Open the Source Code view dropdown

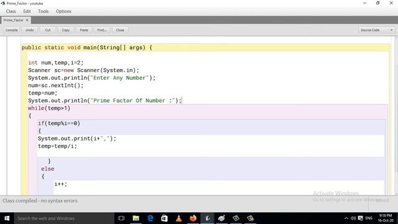376,30
